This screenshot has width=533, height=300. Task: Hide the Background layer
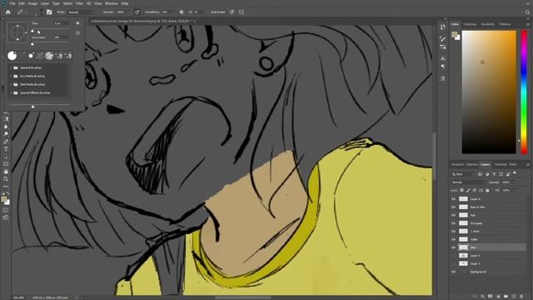[453, 272]
